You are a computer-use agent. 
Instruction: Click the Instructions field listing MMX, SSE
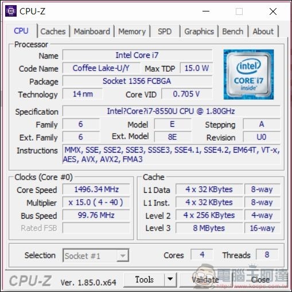click(x=171, y=154)
